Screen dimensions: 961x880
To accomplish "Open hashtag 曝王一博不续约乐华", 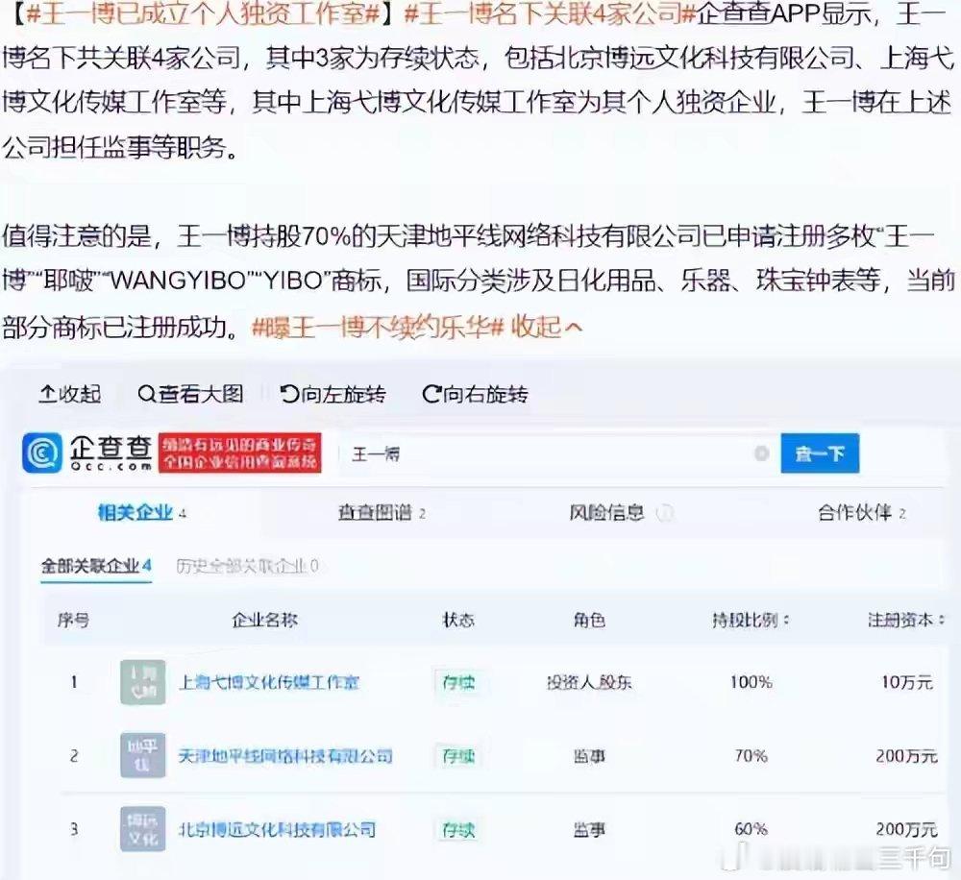I will pos(378,328).
